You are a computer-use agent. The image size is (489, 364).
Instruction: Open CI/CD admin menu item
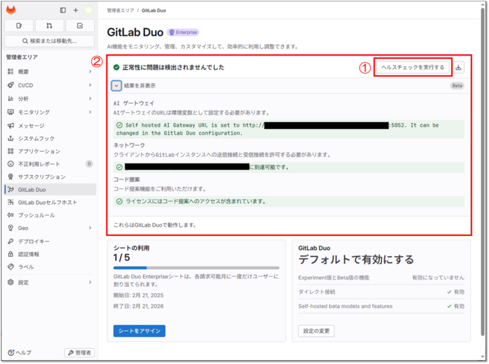[x=50, y=85]
